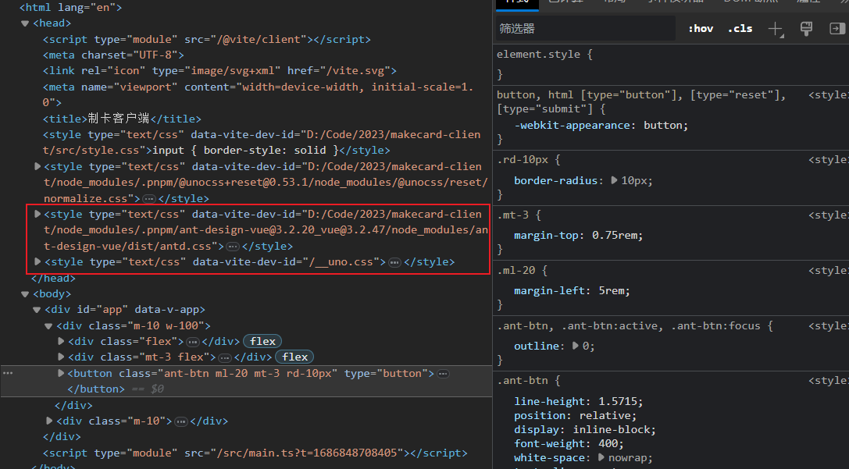Expand the __uno.css style node
The width and height of the screenshot is (849, 469).
37,262
